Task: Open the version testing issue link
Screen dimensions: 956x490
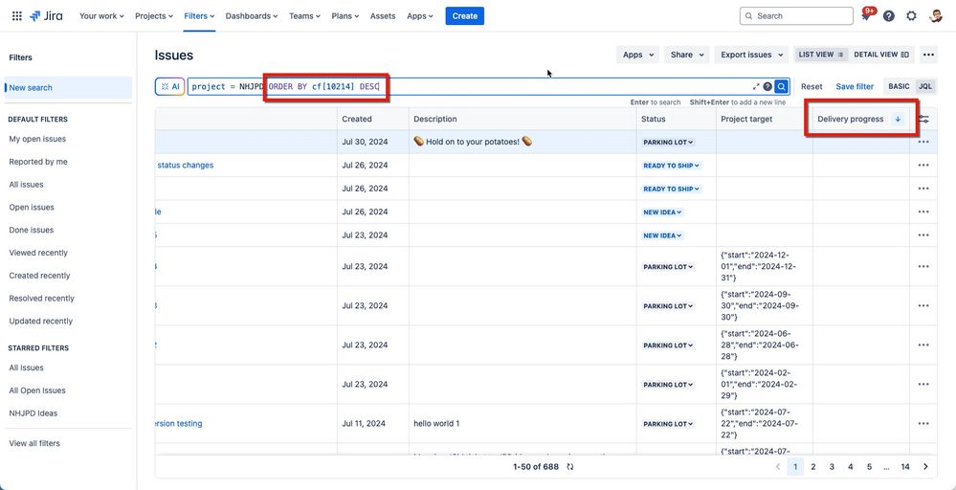Action: point(179,424)
